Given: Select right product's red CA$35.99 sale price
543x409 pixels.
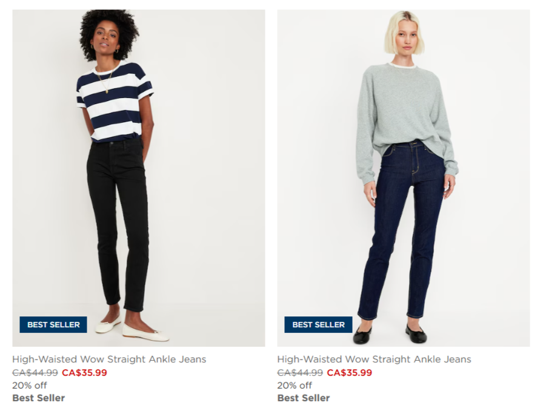Looking at the screenshot, I should click(x=350, y=373).
